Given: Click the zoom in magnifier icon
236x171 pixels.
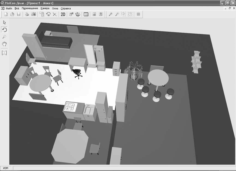Looking at the screenshot, I should [111, 14].
